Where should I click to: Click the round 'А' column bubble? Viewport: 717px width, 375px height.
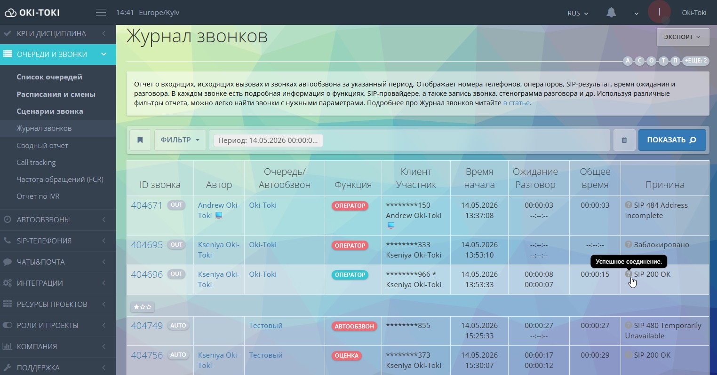pos(628,61)
